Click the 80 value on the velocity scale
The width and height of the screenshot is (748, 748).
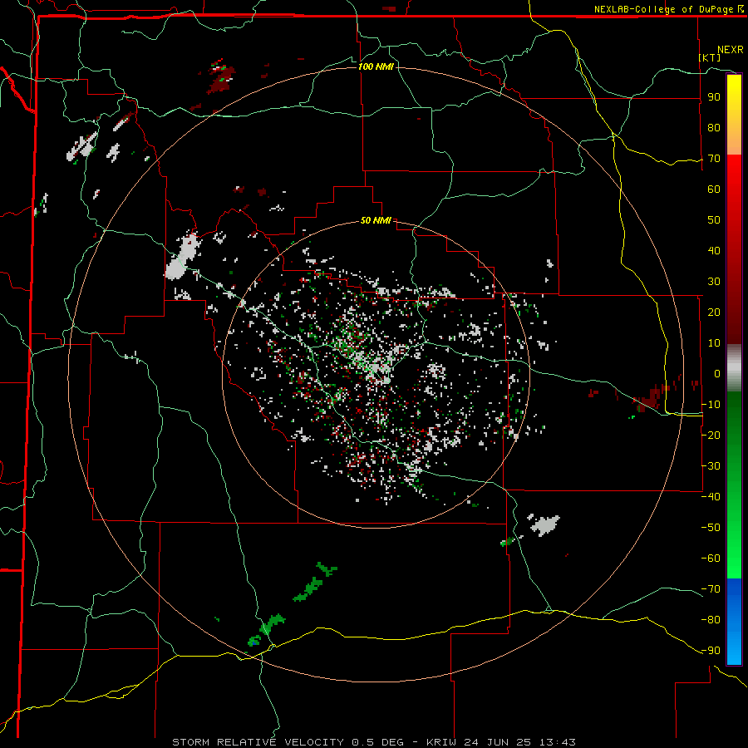(x=714, y=127)
